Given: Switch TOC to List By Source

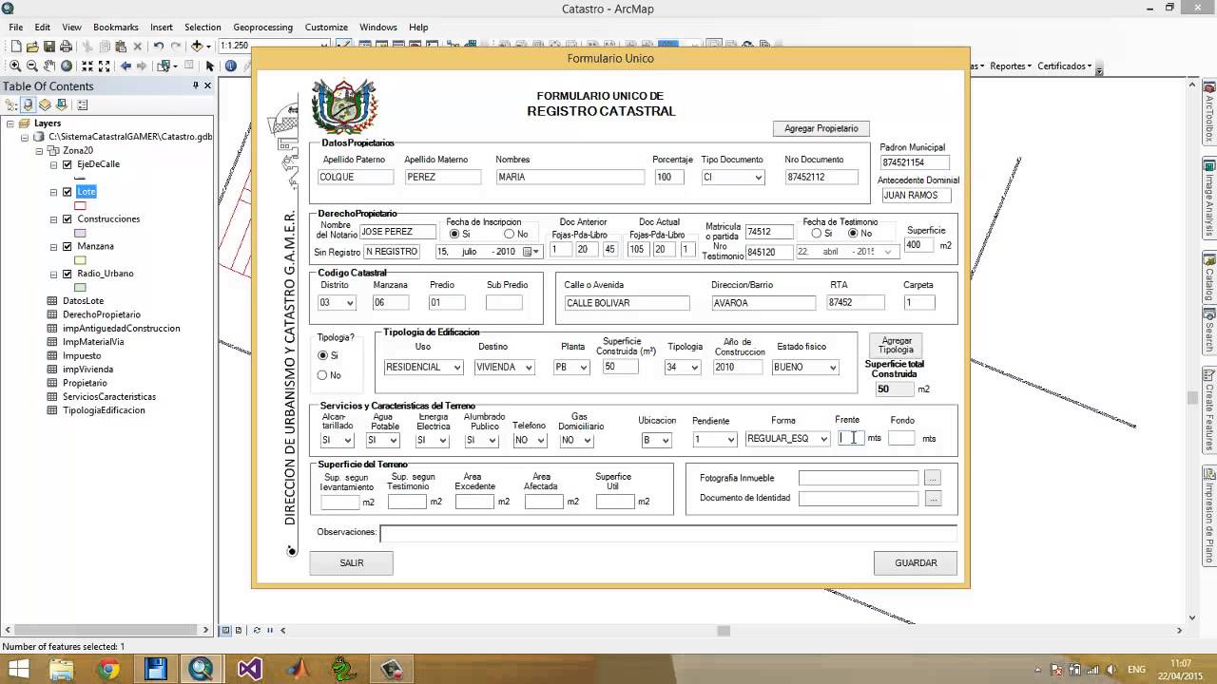Looking at the screenshot, I should pyautogui.click(x=28, y=104).
